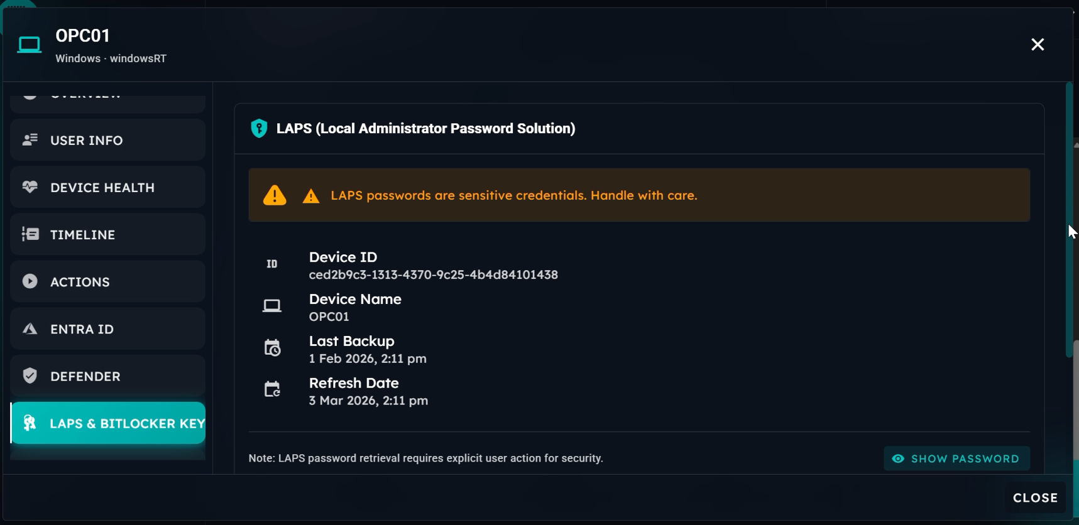This screenshot has height=525, width=1079.
Task: Open the Timeline tab
Action: pos(107,234)
